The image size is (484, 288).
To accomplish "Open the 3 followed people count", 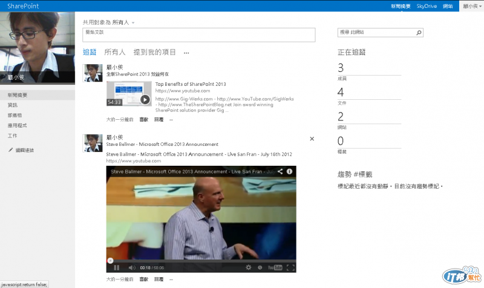I will coord(341,68).
